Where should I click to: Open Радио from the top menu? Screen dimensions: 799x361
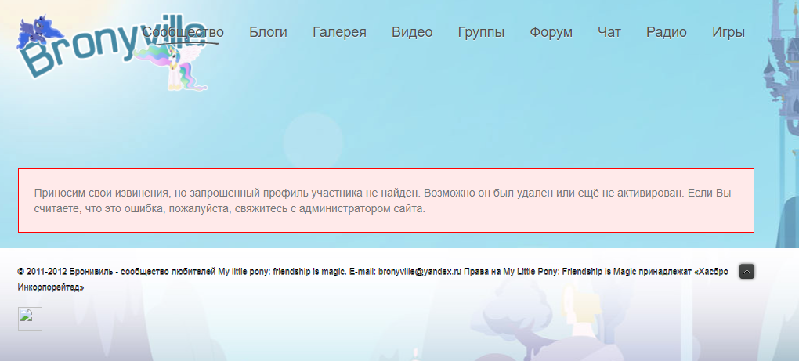[667, 32]
